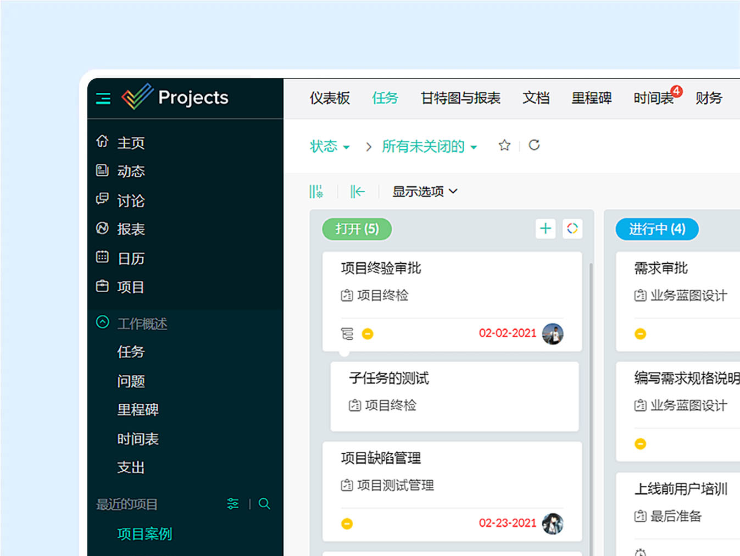Click the subtask icon on 项目终验审批 card

click(347, 333)
